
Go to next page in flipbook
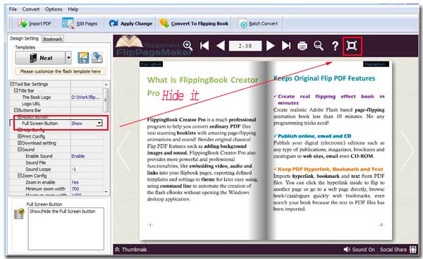click(270, 46)
